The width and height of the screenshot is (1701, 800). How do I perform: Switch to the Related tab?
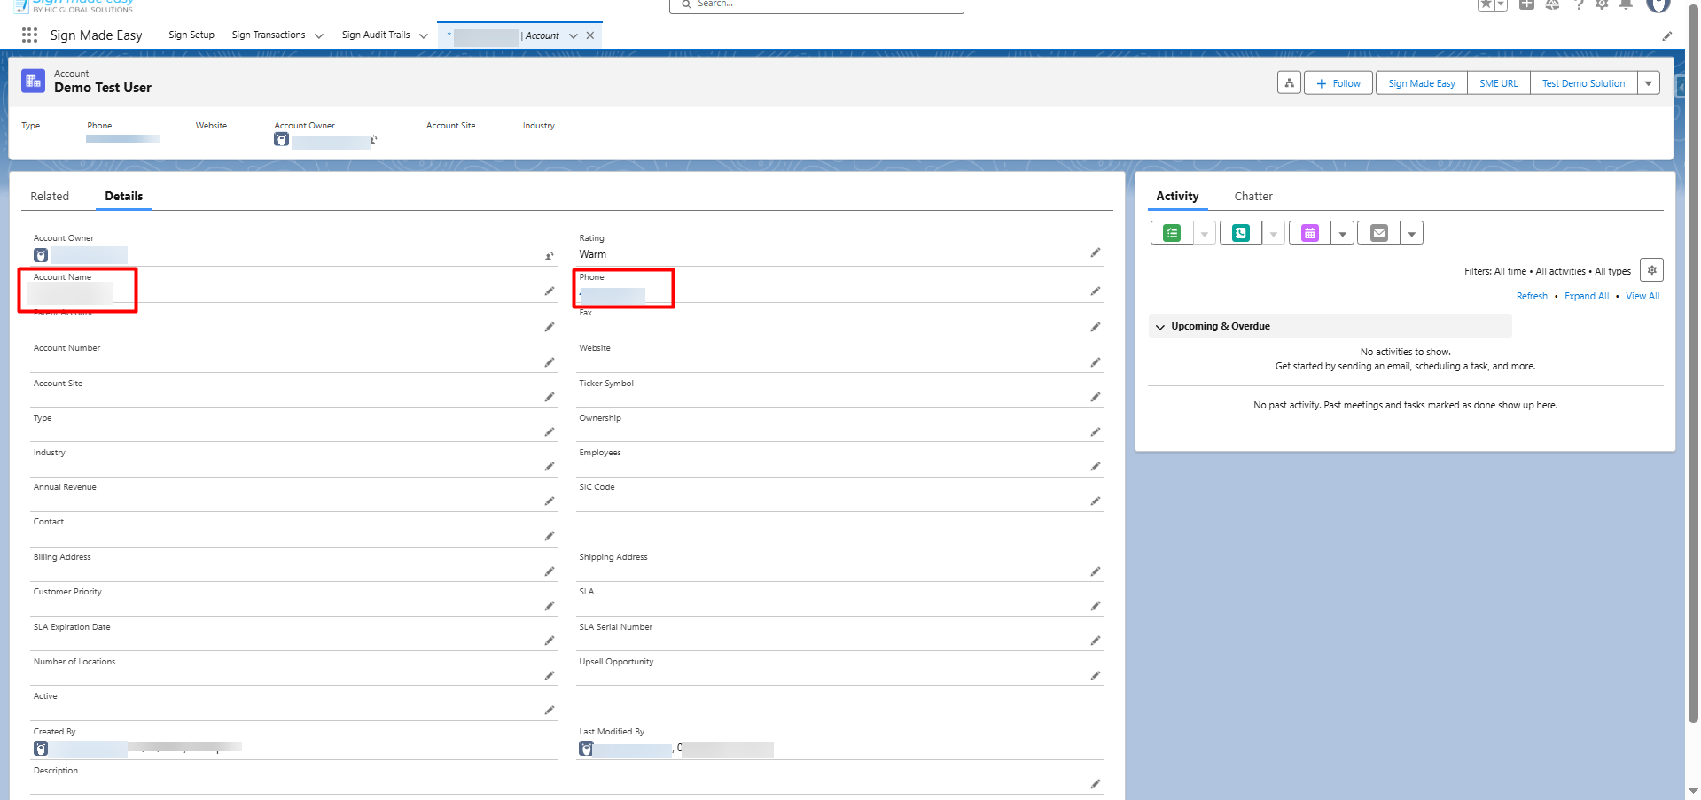50,197
